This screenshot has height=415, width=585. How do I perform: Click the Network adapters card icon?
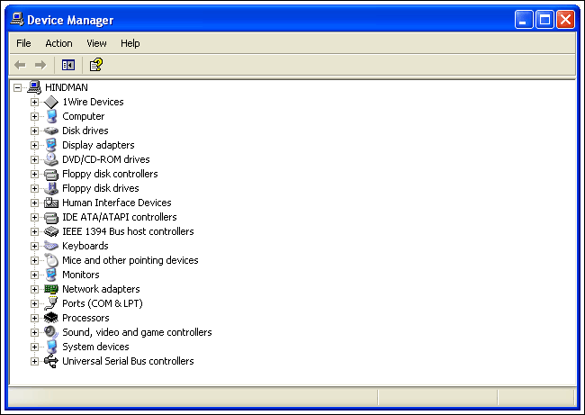(x=51, y=289)
